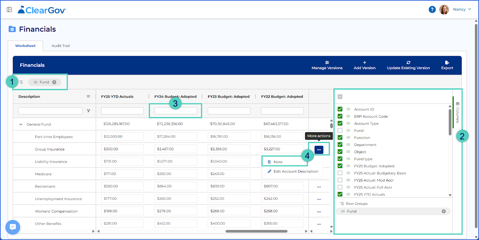
Task: Remove the Fund row group chip
Action: click(54, 82)
